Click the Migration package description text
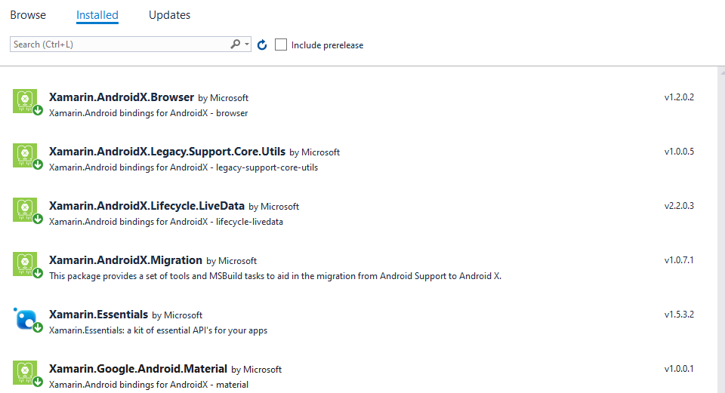Viewport: 725px width, 393px height. pos(275,276)
